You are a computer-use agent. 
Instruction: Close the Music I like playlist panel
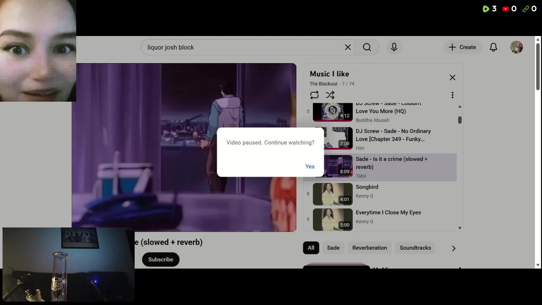[452, 78]
